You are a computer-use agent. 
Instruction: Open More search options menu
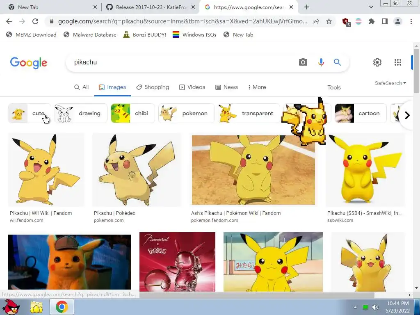257,87
